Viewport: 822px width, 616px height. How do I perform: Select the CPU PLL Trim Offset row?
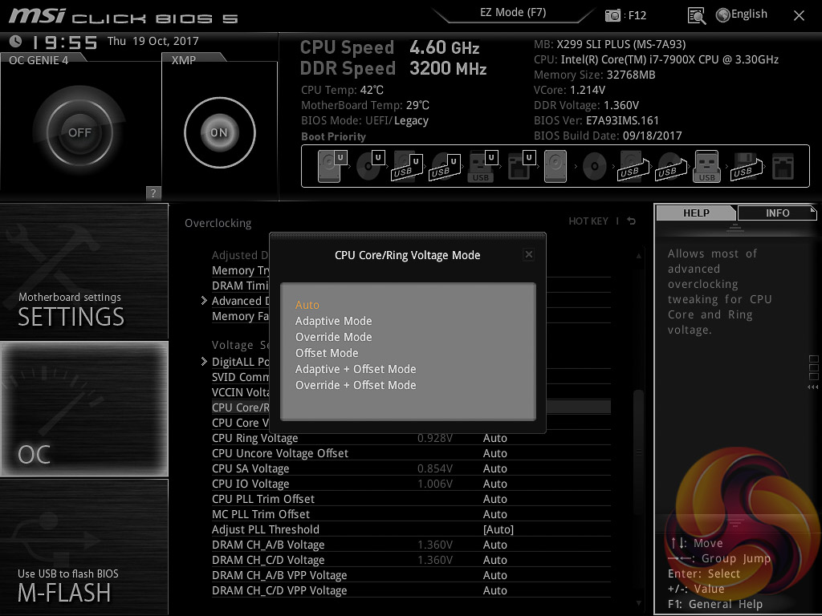411,499
